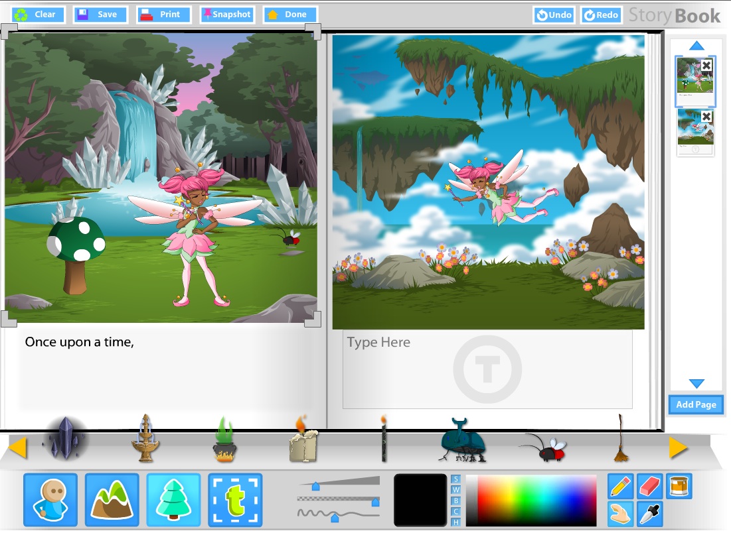Choose the Eyedropper color picker tool
This screenshot has width=731, height=535.
point(649,514)
